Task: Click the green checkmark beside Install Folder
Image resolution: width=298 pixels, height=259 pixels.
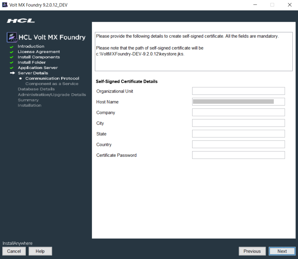Action: [x=12, y=62]
